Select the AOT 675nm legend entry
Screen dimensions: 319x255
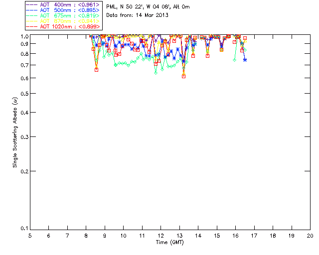click(x=63, y=15)
